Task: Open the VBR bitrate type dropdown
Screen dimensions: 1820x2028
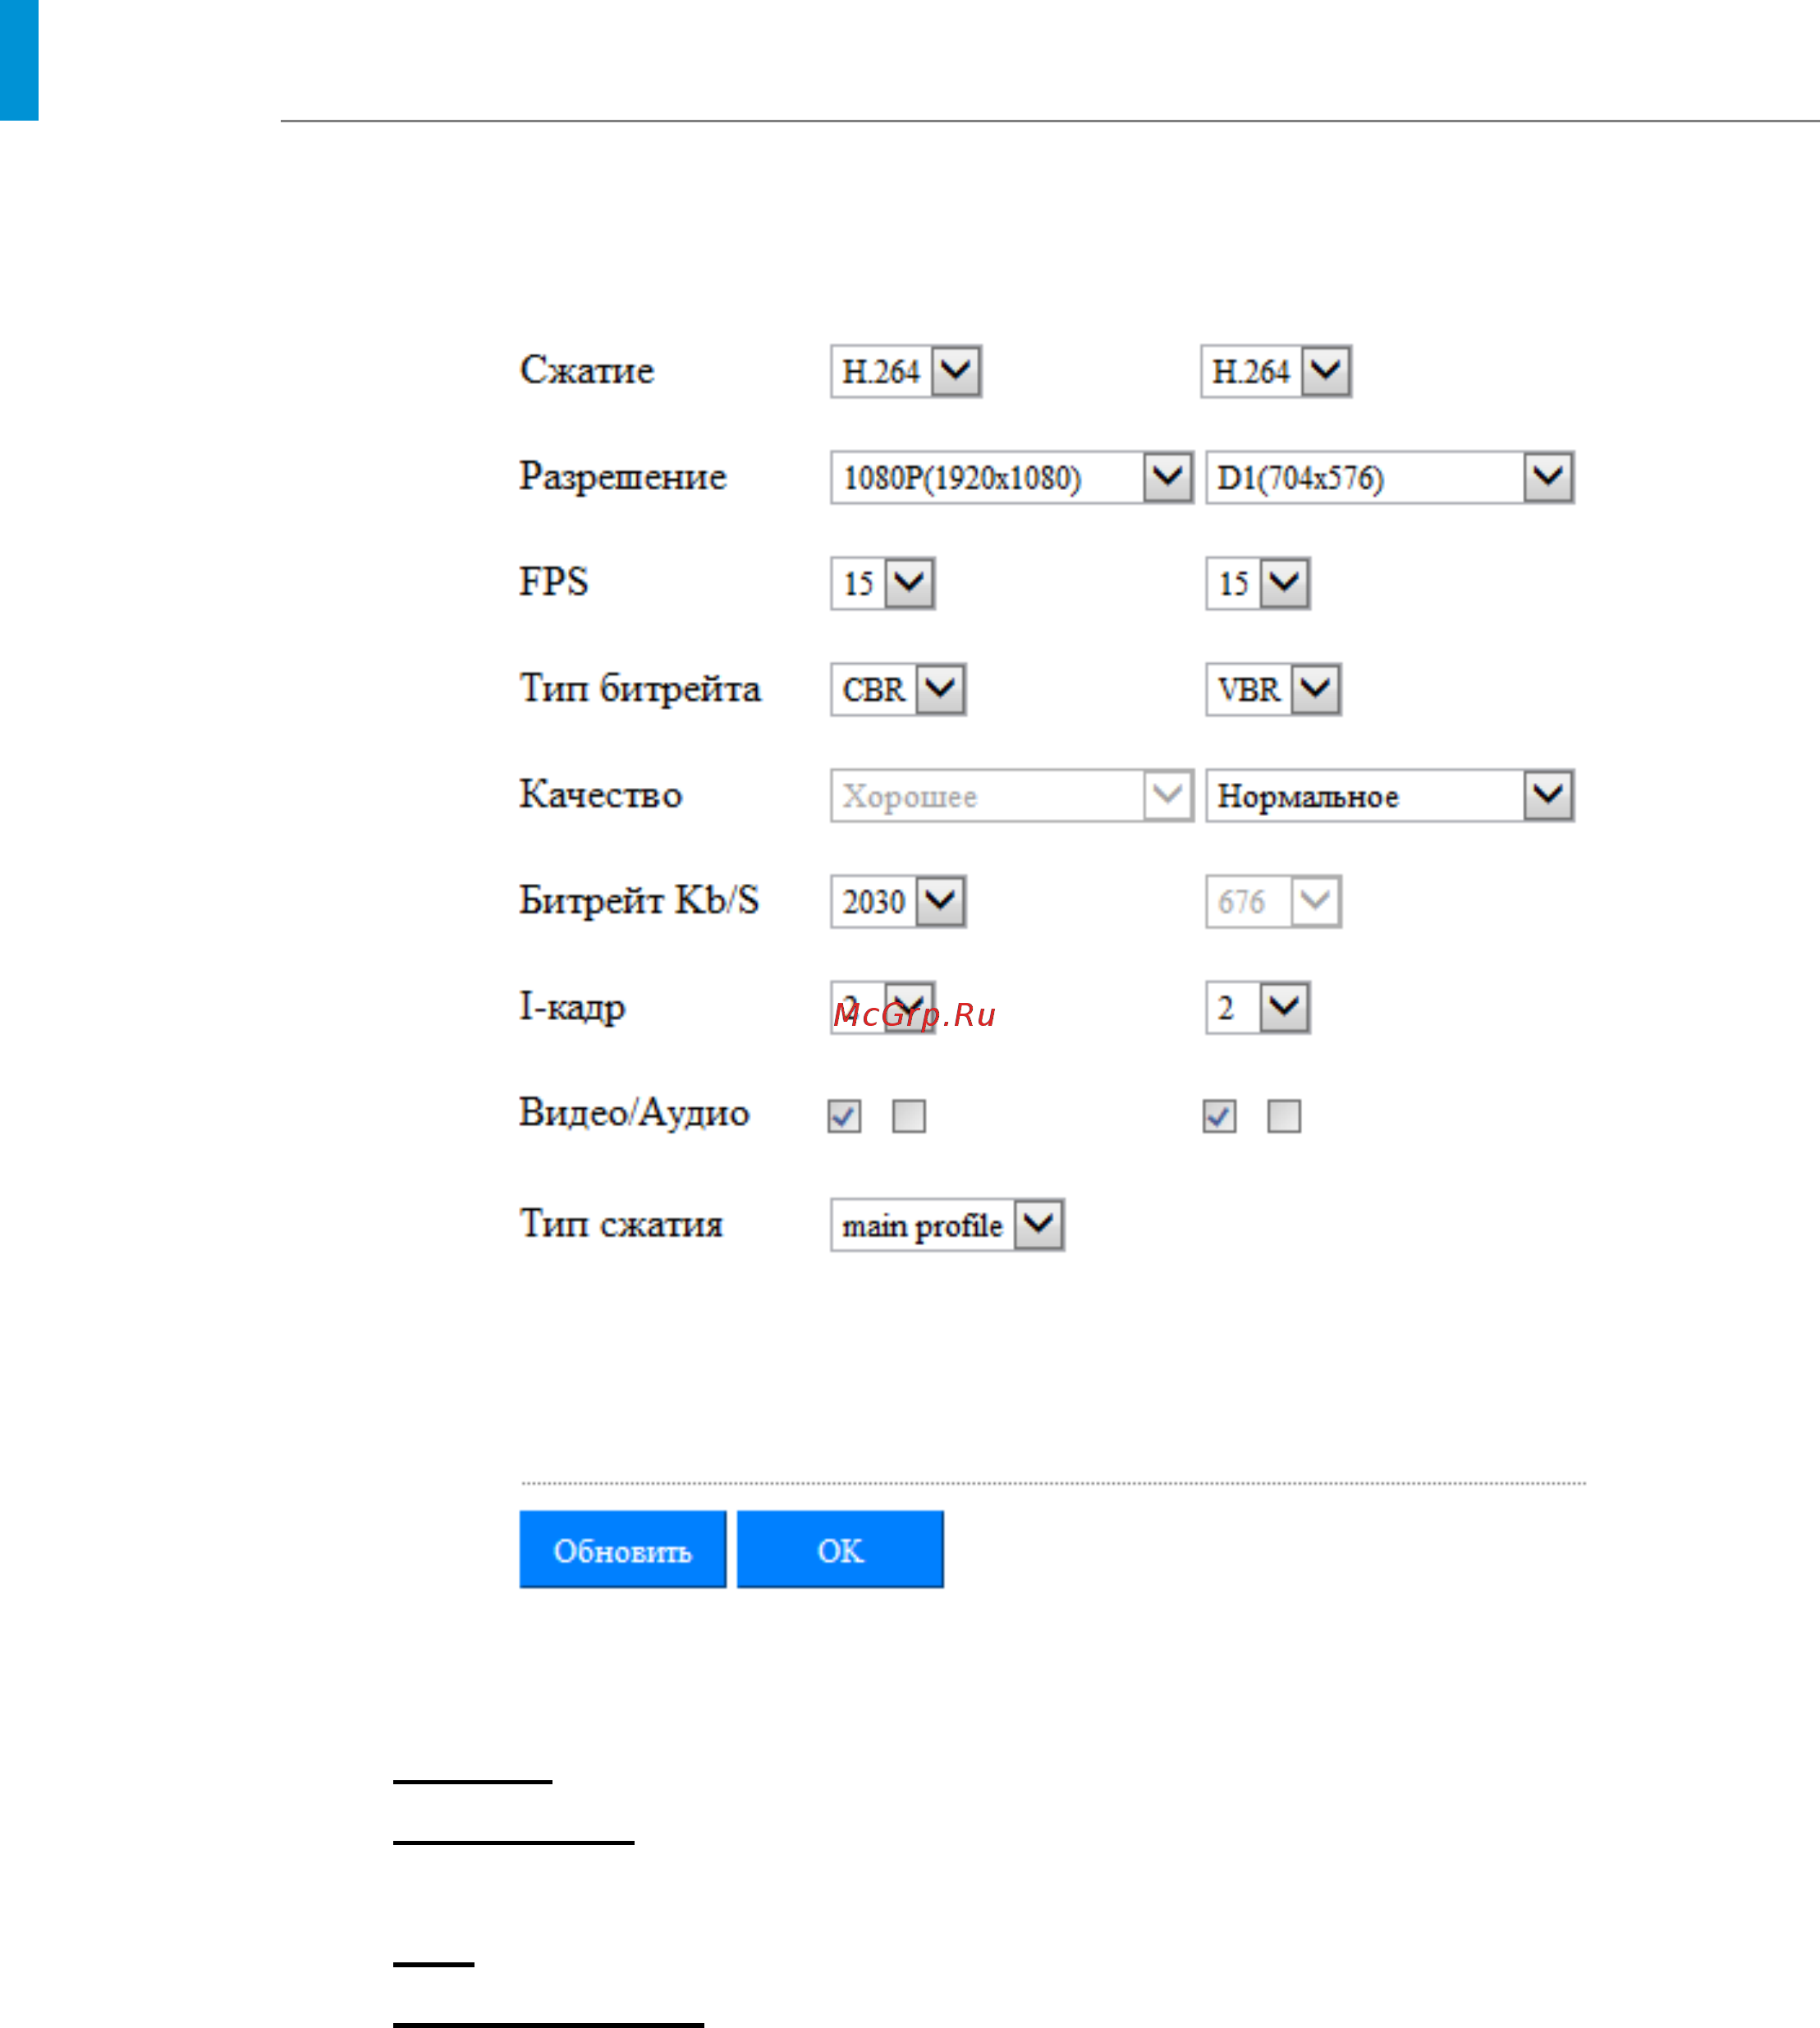Action: coord(1273,689)
